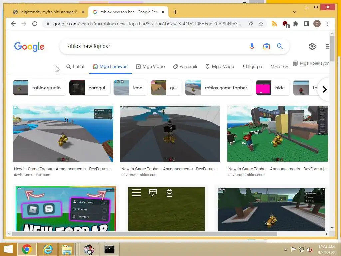This screenshot has height=256, width=341.
Task: Open first New In-Game Topbar title link
Action: click(x=63, y=169)
